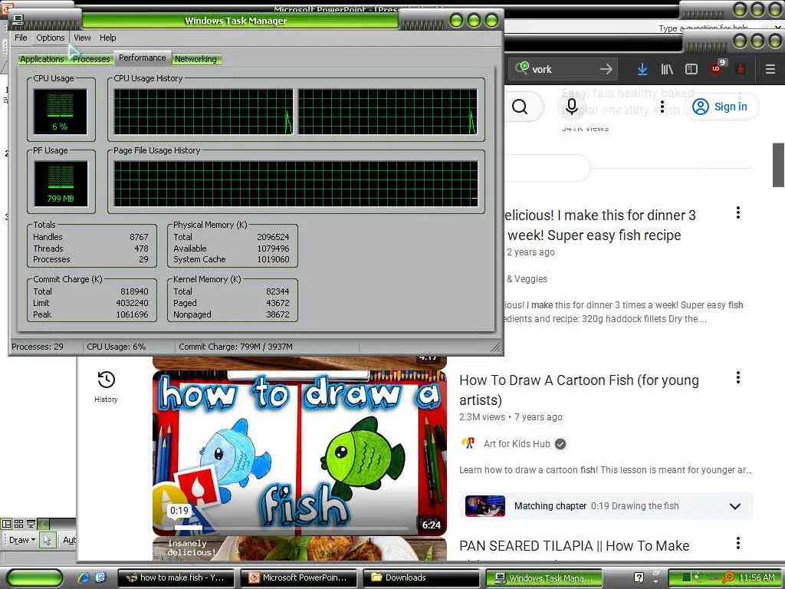Open the Help menu in Task Manager
The image size is (785, 589).
pos(107,38)
